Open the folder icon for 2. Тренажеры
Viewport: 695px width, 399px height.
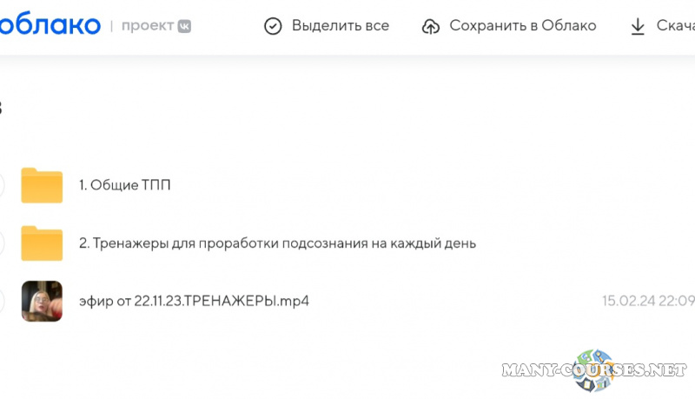coord(42,243)
